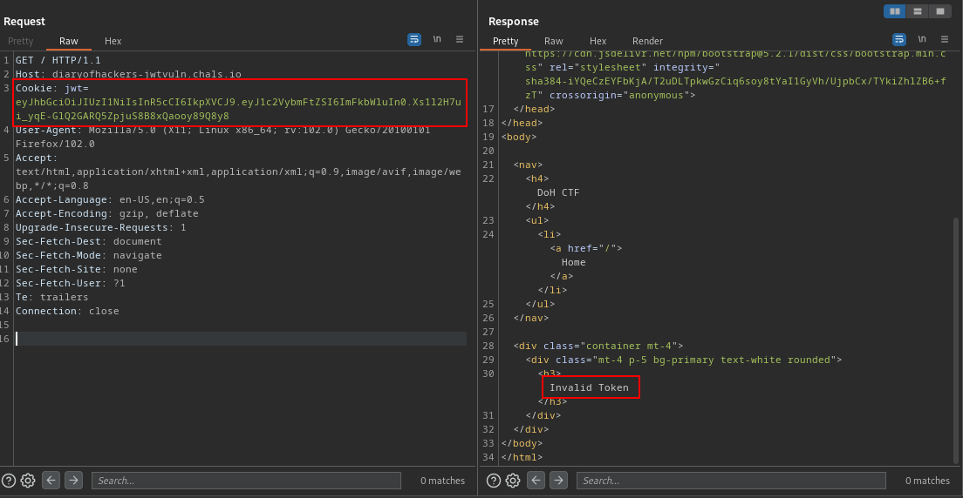Go to previous match in Request search

coord(51,481)
